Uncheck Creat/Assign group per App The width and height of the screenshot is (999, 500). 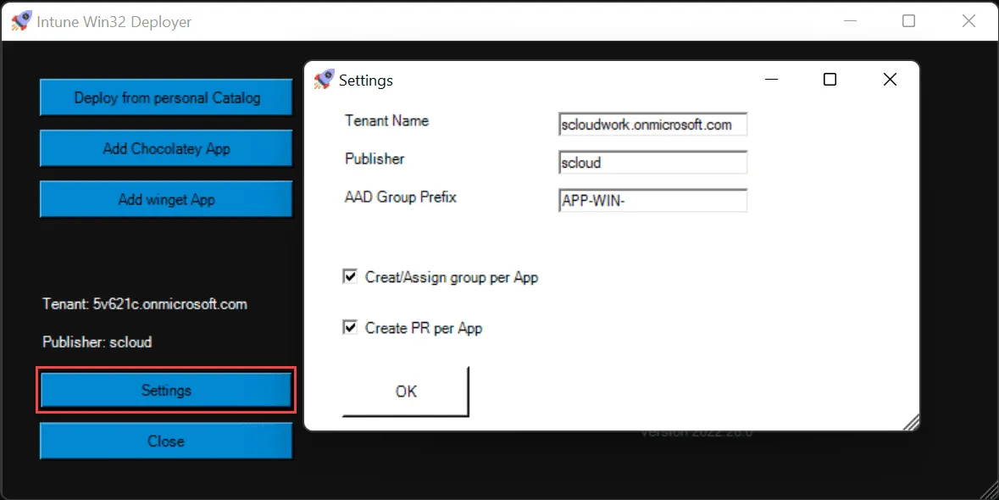point(350,277)
